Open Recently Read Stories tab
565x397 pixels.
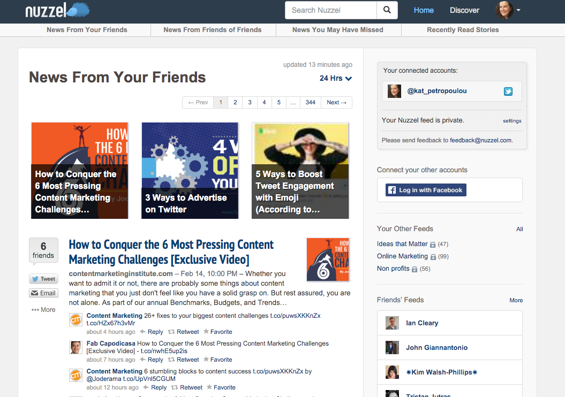point(463,30)
